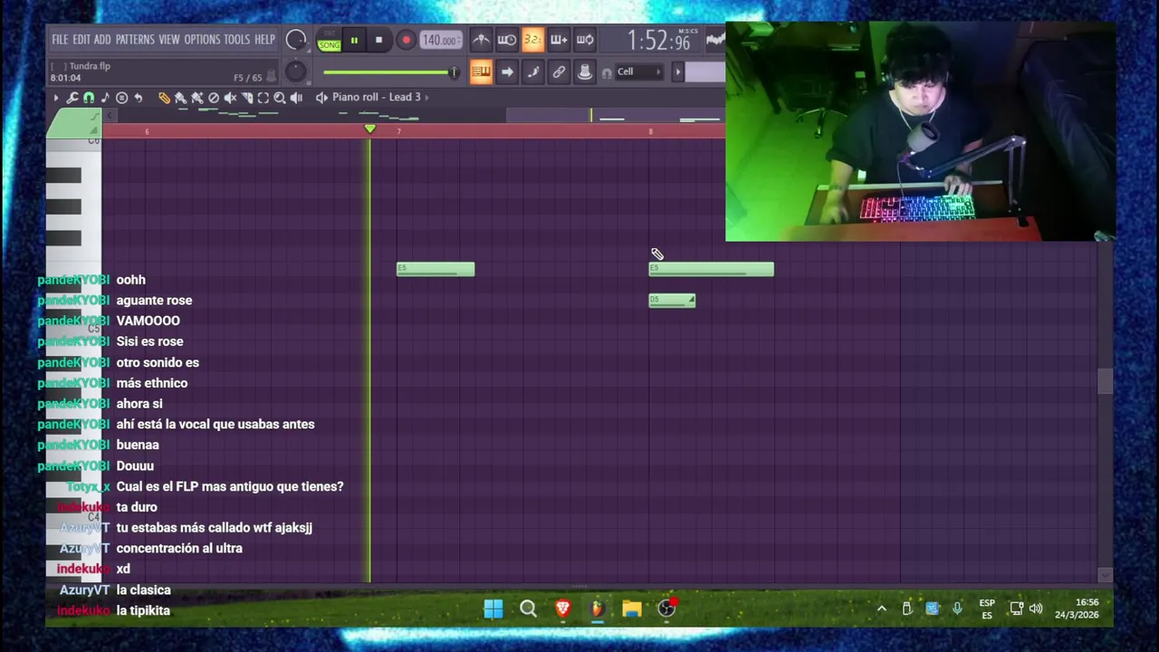Screen dimensions: 1159x652
Task: Open Brave browser from taskbar
Action: 562,609
